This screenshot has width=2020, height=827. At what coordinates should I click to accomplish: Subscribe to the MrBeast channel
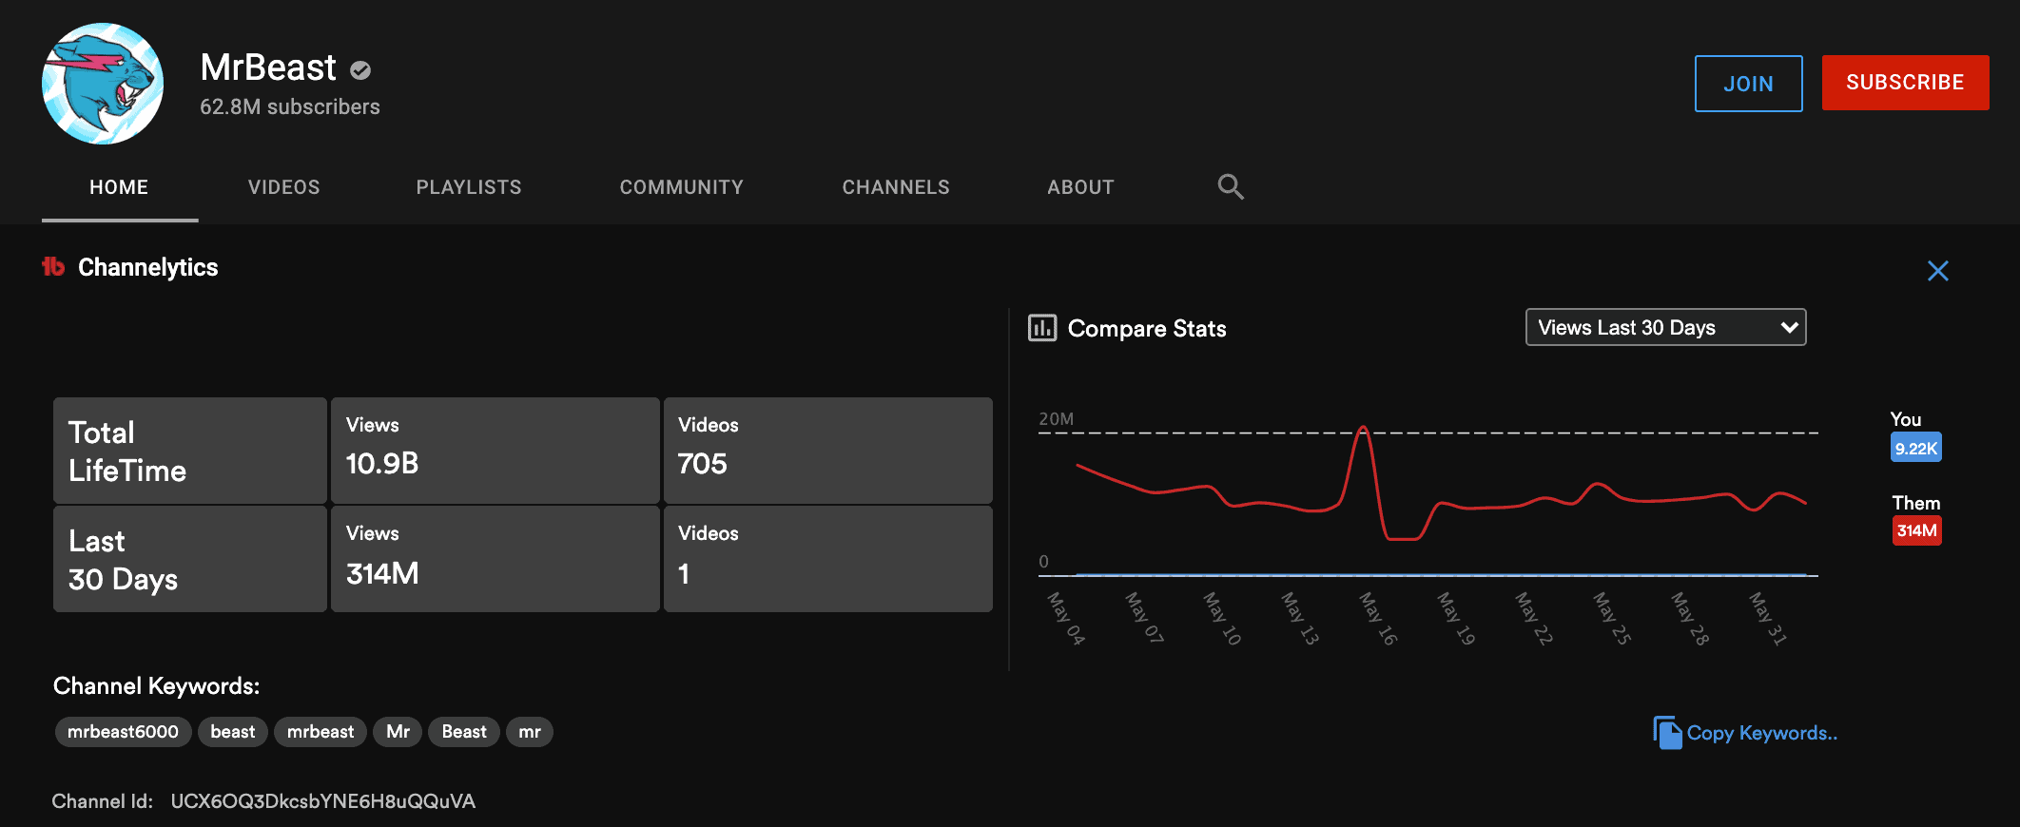pyautogui.click(x=1905, y=83)
